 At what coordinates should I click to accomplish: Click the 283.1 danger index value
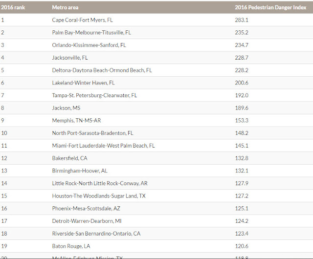point(242,20)
